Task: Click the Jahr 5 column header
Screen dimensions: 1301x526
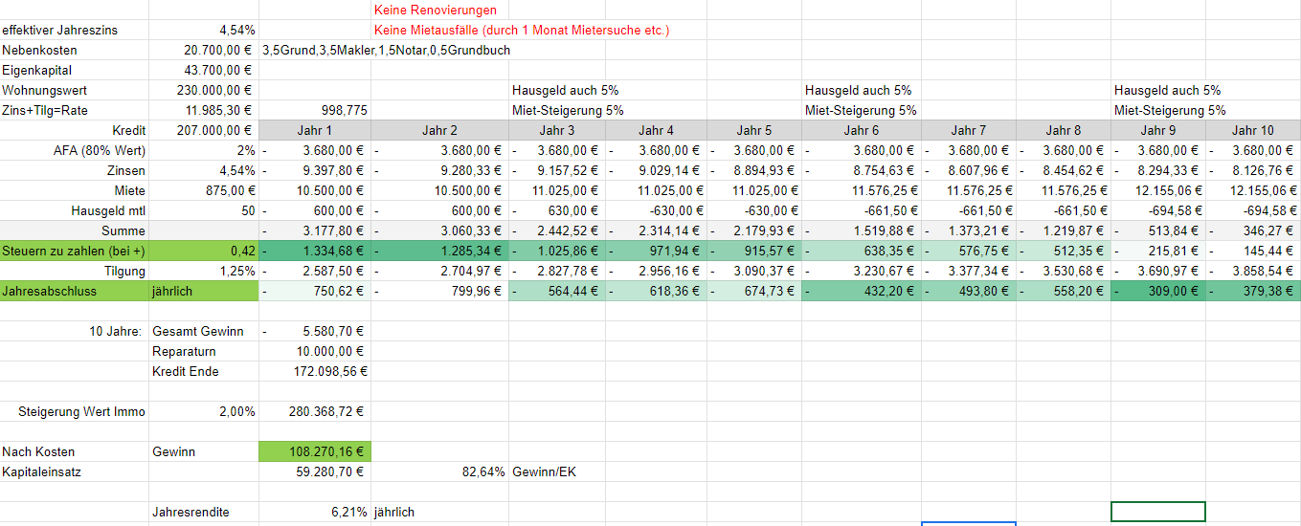Action: tap(754, 131)
